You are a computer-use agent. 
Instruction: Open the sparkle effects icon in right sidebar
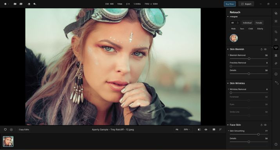tap(276, 63)
